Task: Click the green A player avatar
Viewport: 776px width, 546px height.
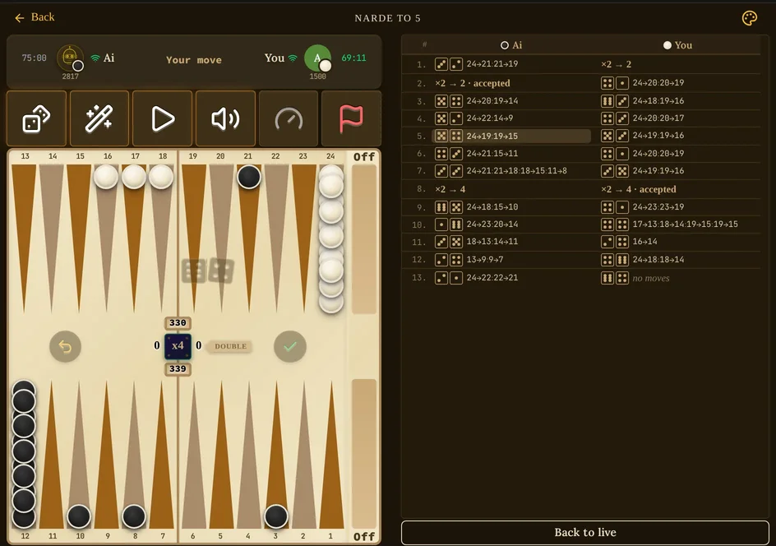Action: coord(318,58)
